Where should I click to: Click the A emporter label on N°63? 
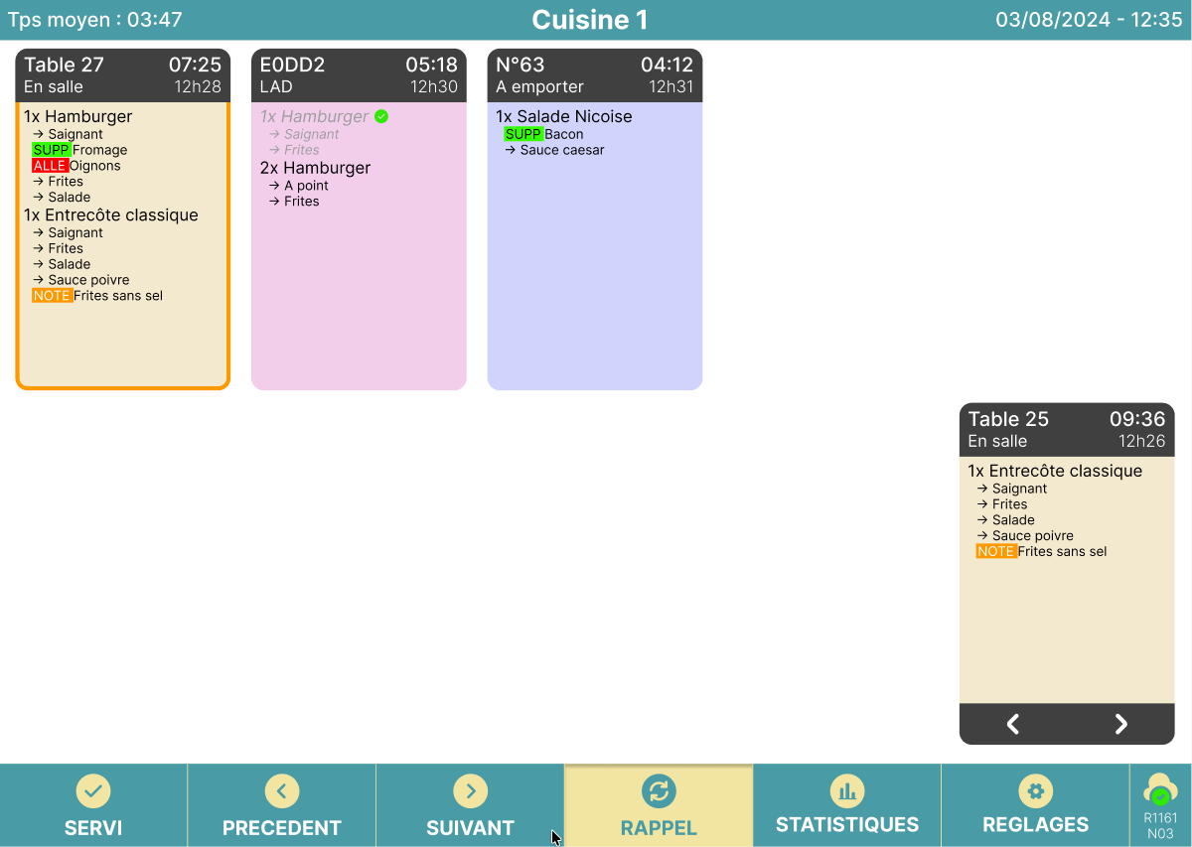[x=540, y=87]
